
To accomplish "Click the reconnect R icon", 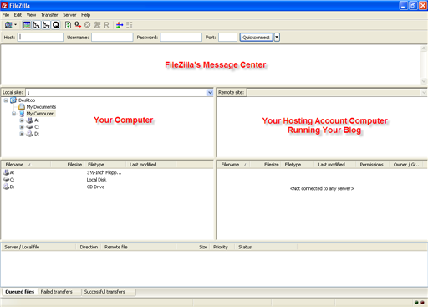I will pyautogui.click(x=106, y=25).
